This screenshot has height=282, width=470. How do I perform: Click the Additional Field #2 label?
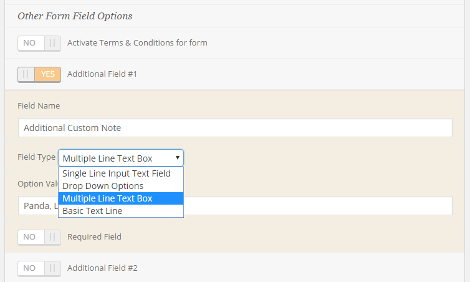[x=102, y=268]
